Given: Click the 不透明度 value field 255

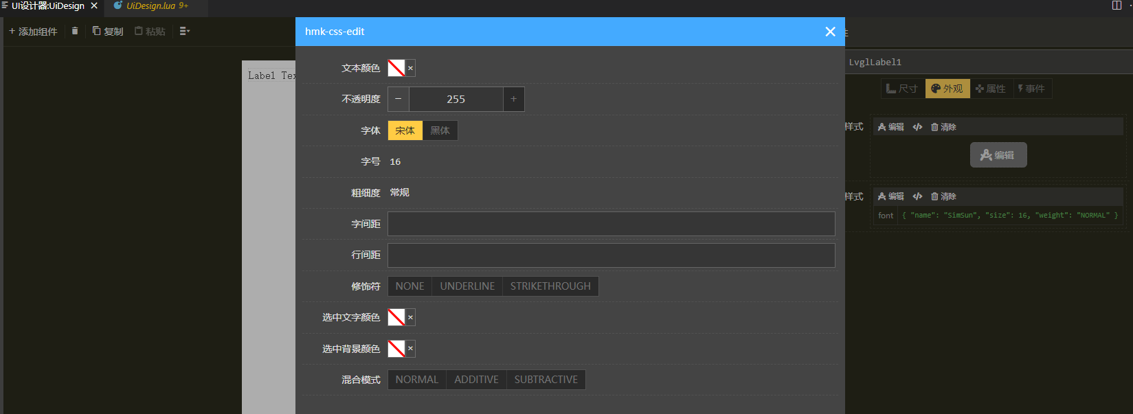Looking at the screenshot, I should pos(456,99).
